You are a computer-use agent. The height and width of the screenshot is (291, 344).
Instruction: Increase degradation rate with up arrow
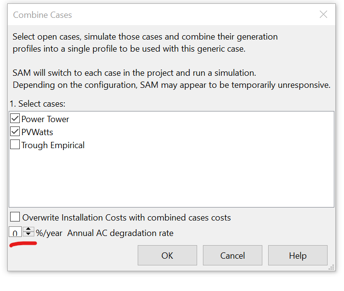click(x=29, y=229)
